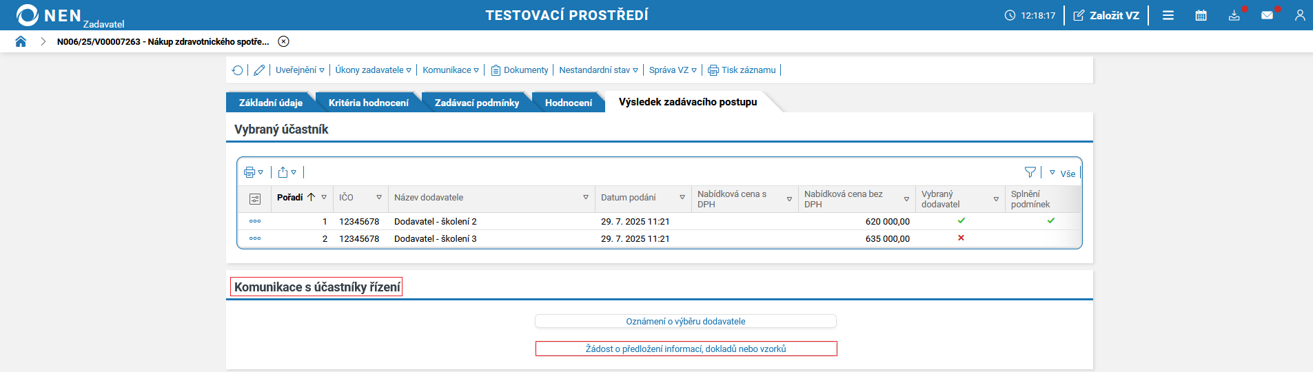This screenshot has width=1313, height=372.
Task: Open row actions for Dodavatel - školení 2
Action: tap(255, 221)
